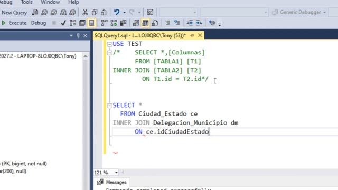Click the greyed Redo arrow
Screen dimensions: 338x190
[132, 12]
